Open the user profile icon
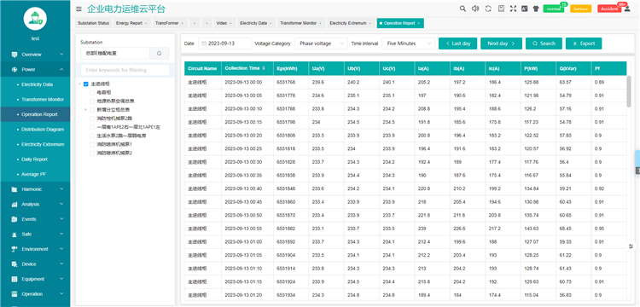 pyautogui.click(x=627, y=9)
